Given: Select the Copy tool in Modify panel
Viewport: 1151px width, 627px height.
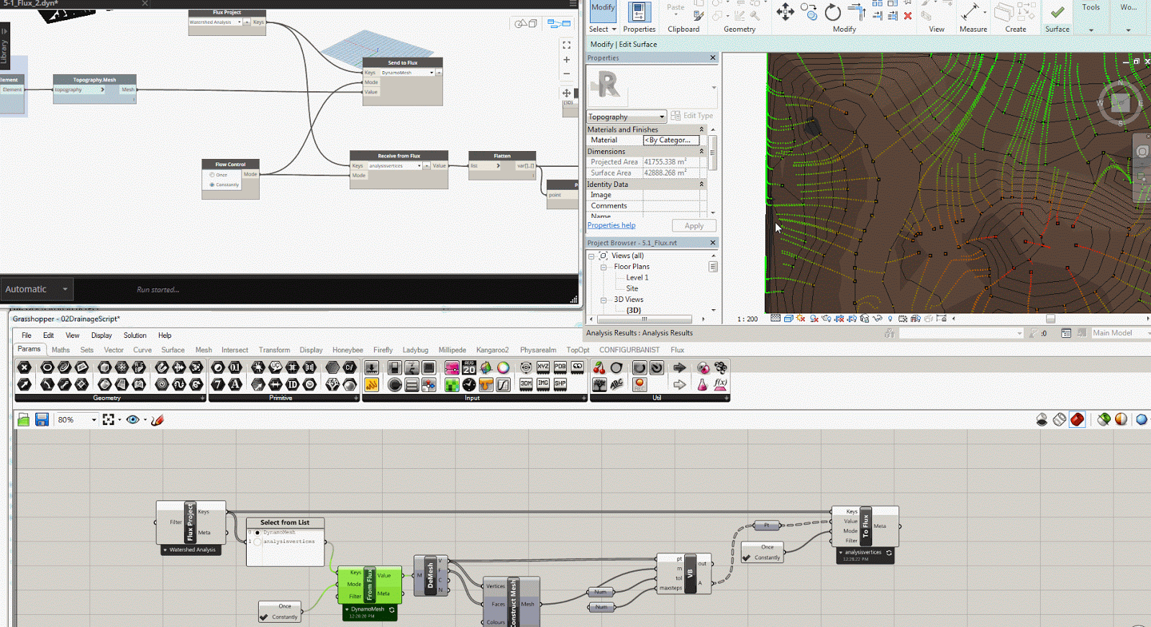Looking at the screenshot, I should point(809,12).
